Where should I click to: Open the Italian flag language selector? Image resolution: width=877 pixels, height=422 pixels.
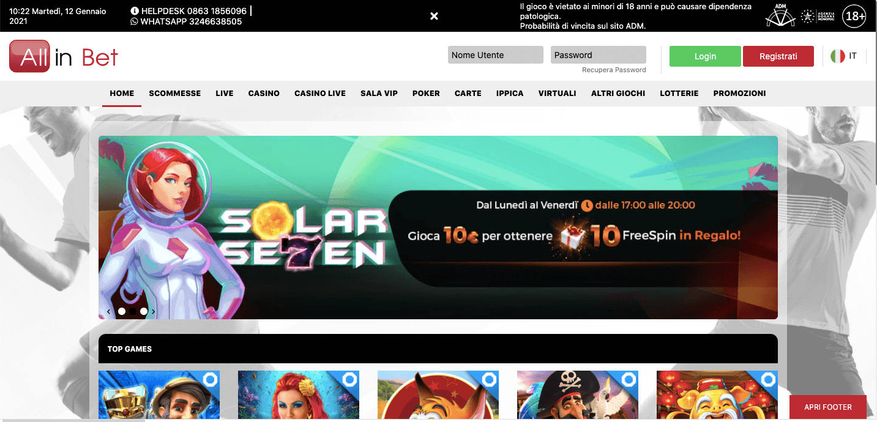coord(843,56)
